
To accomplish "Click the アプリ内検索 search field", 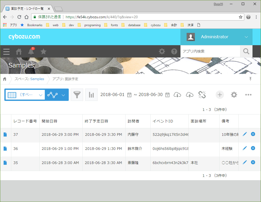I will 210,51.
